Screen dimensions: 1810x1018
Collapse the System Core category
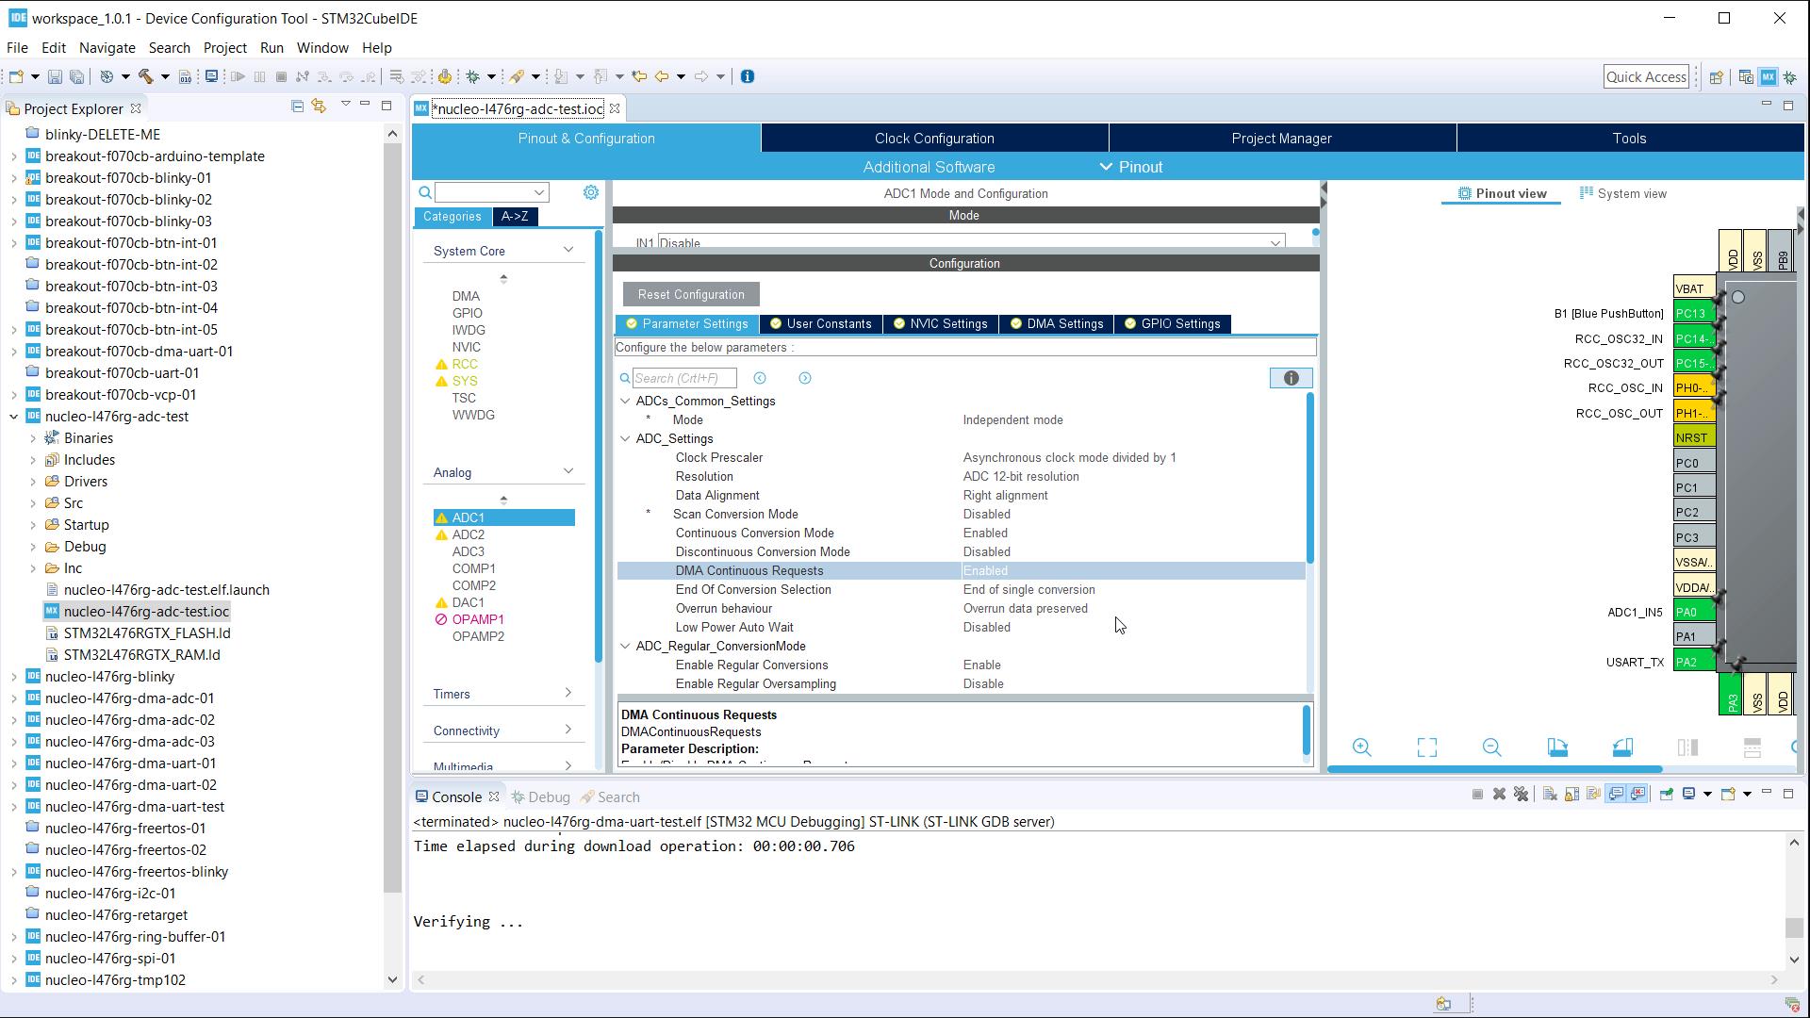coord(568,250)
